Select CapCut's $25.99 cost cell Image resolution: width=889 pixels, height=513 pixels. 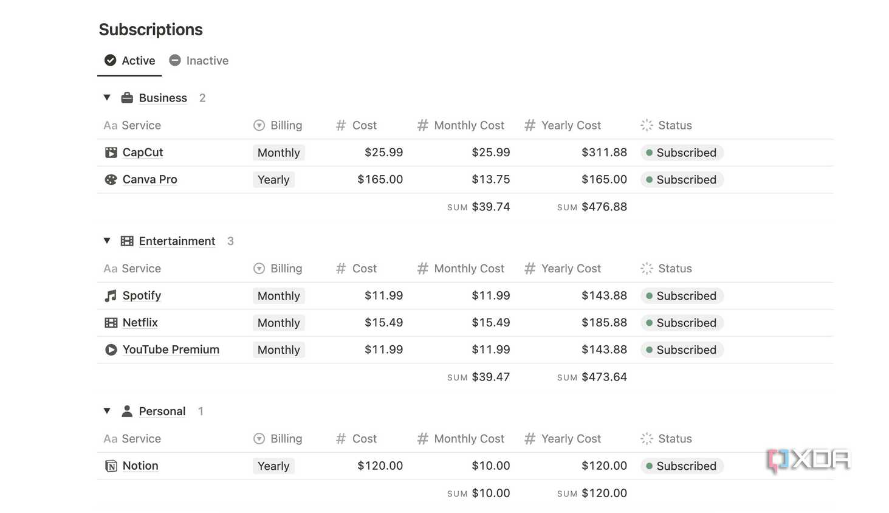[383, 153]
